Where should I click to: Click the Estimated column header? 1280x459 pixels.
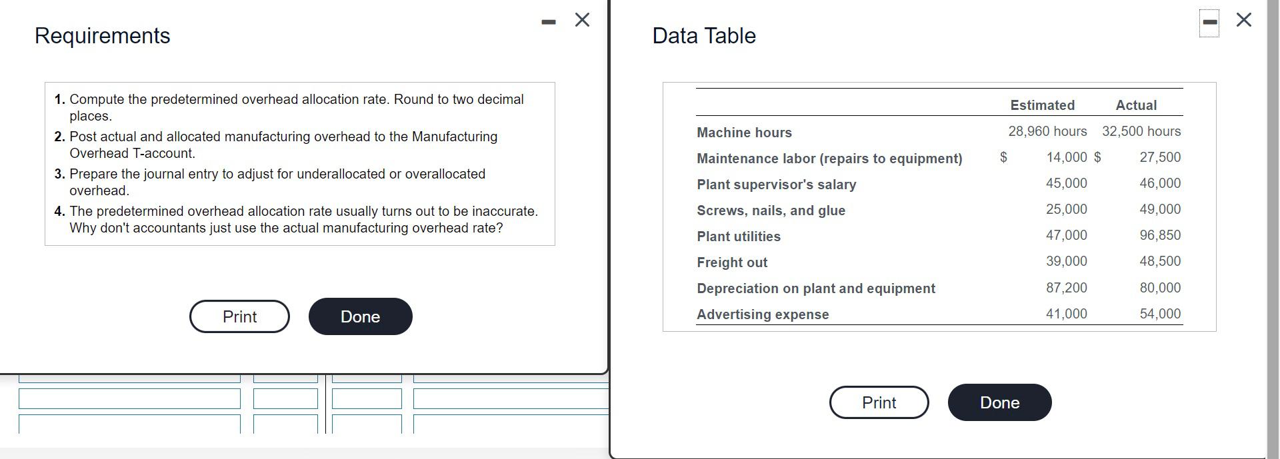(1042, 105)
